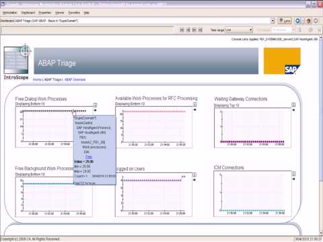Click the Value line in the tooltip
323x242 pixels.
pos(83,161)
